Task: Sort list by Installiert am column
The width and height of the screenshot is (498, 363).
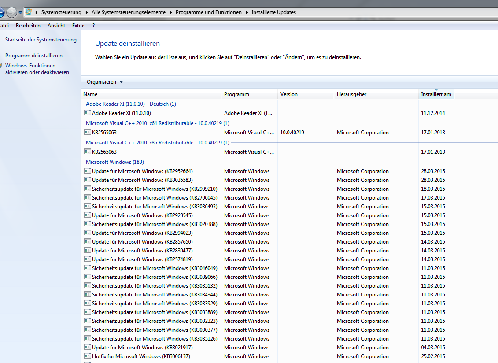Action: pos(436,94)
